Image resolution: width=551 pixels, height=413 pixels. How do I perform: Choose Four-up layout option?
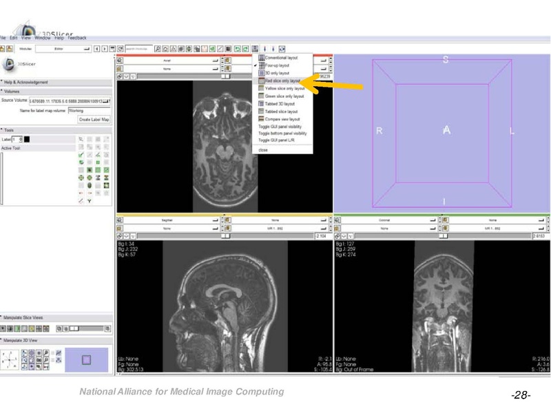[x=277, y=65]
